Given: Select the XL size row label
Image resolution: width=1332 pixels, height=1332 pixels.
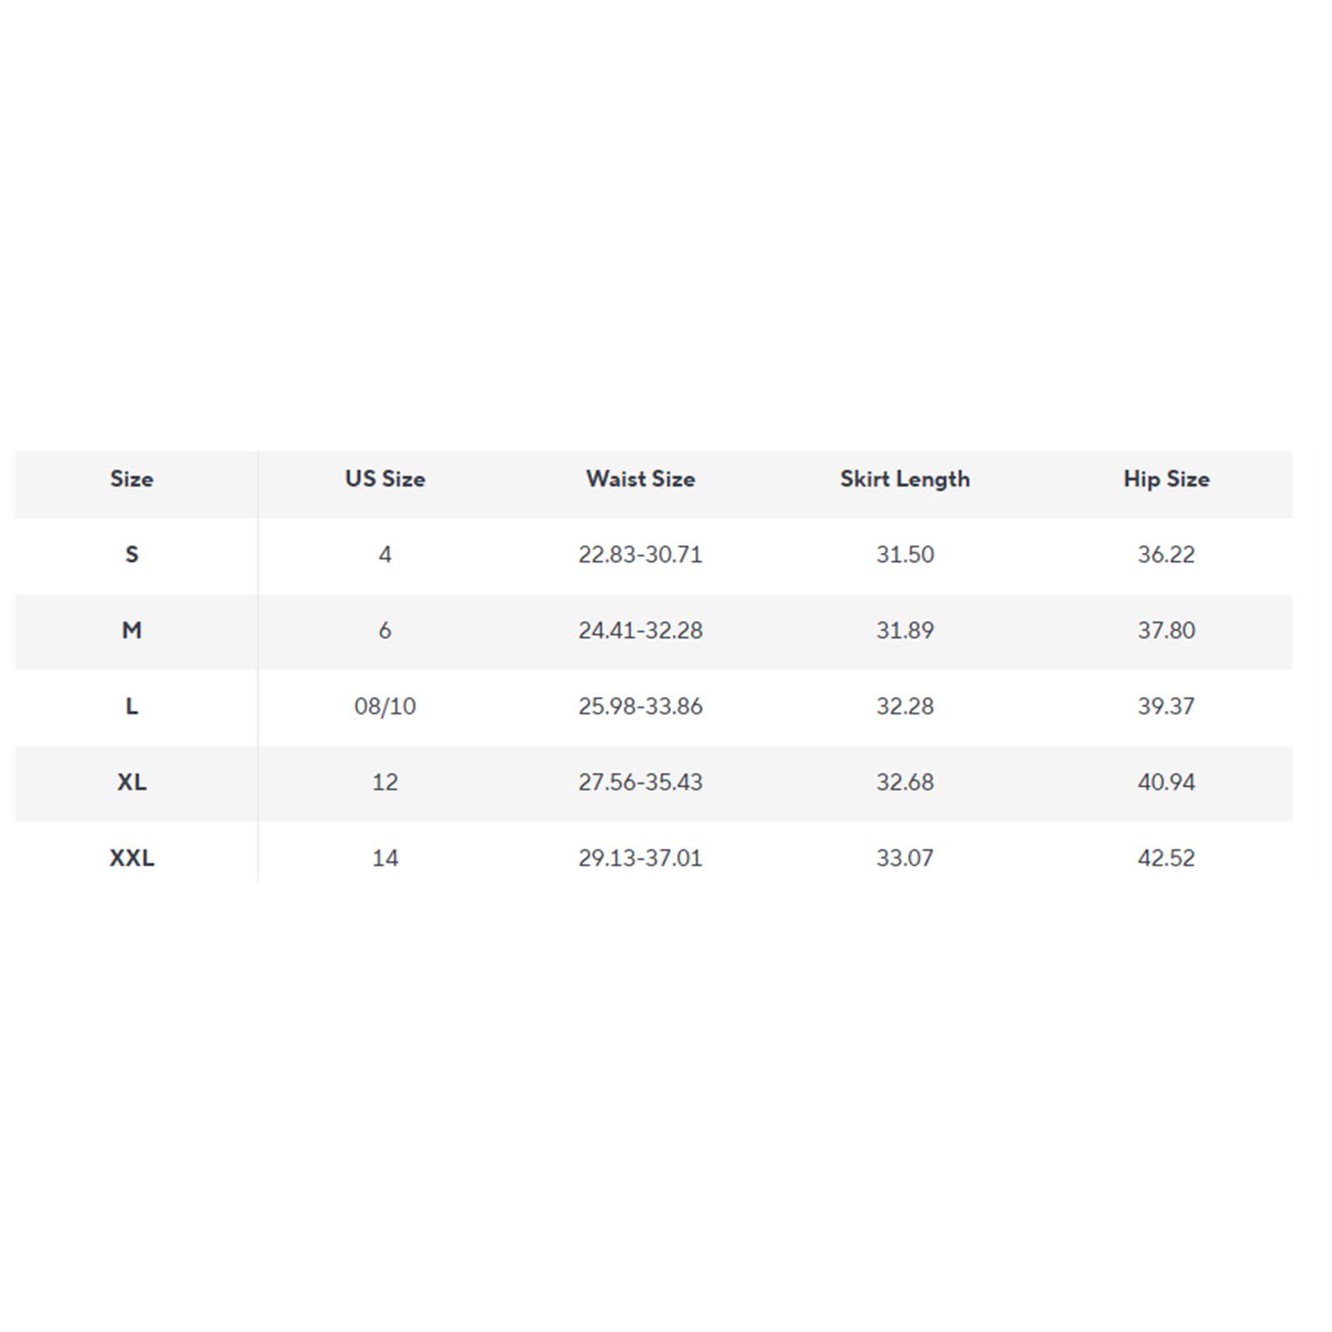Looking at the screenshot, I should click(132, 782).
